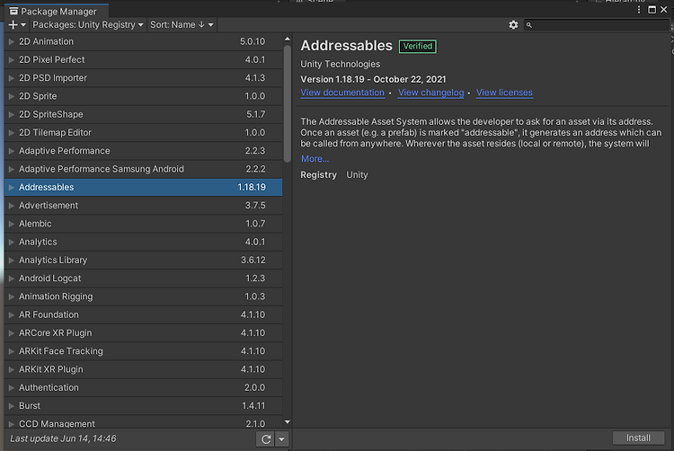
Task: Expand description with More... link
Action: click(315, 159)
